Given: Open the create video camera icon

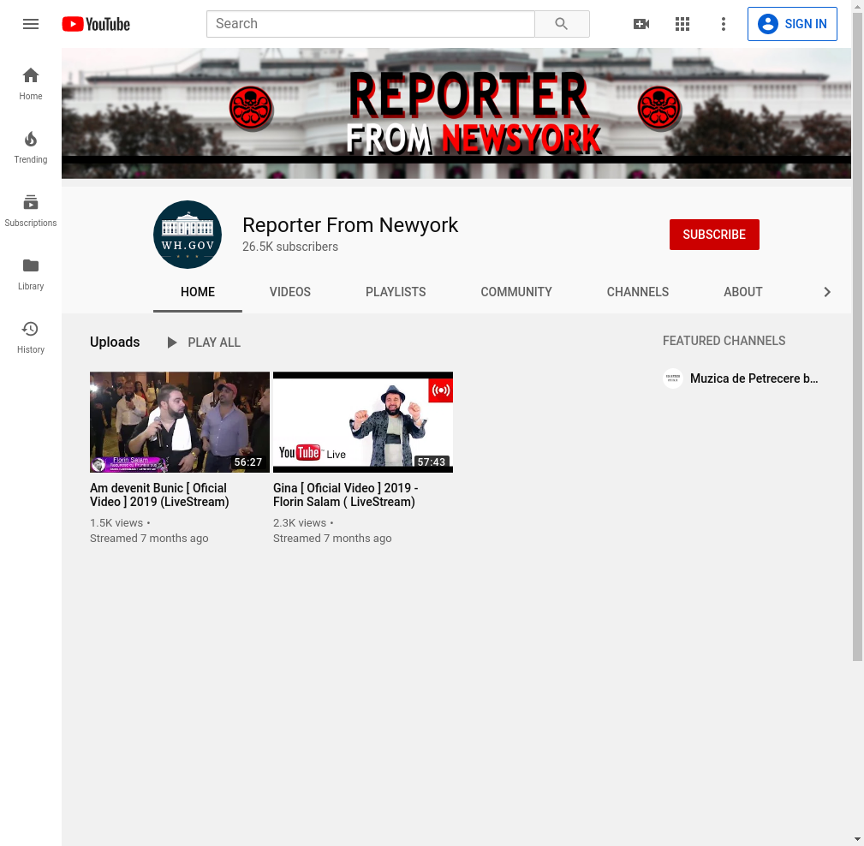Looking at the screenshot, I should pyautogui.click(x=641, y=24).
